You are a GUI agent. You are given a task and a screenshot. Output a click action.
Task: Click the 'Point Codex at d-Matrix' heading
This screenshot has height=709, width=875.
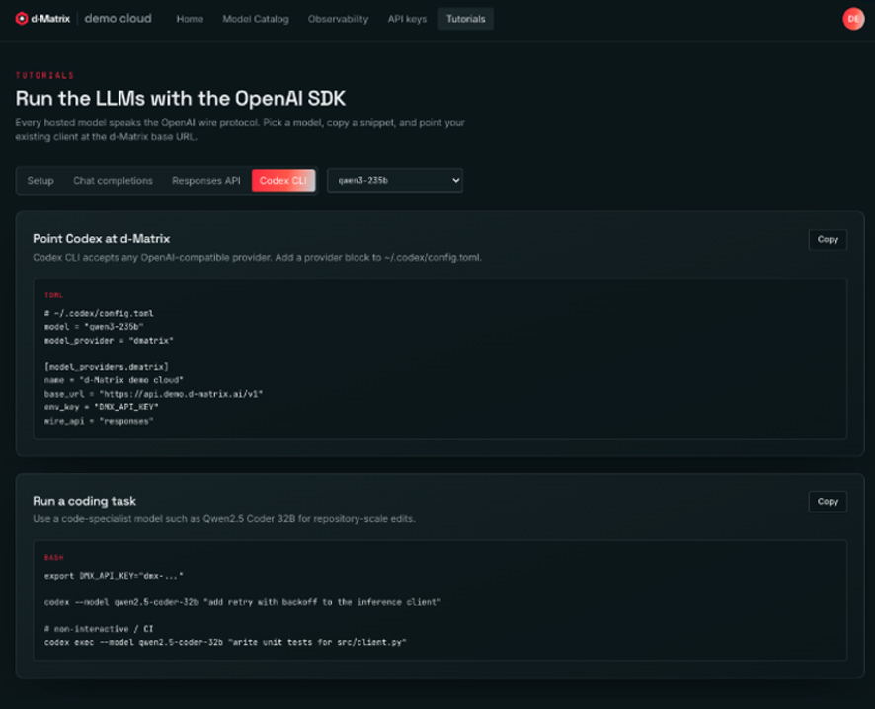click(x=101, y=239)
